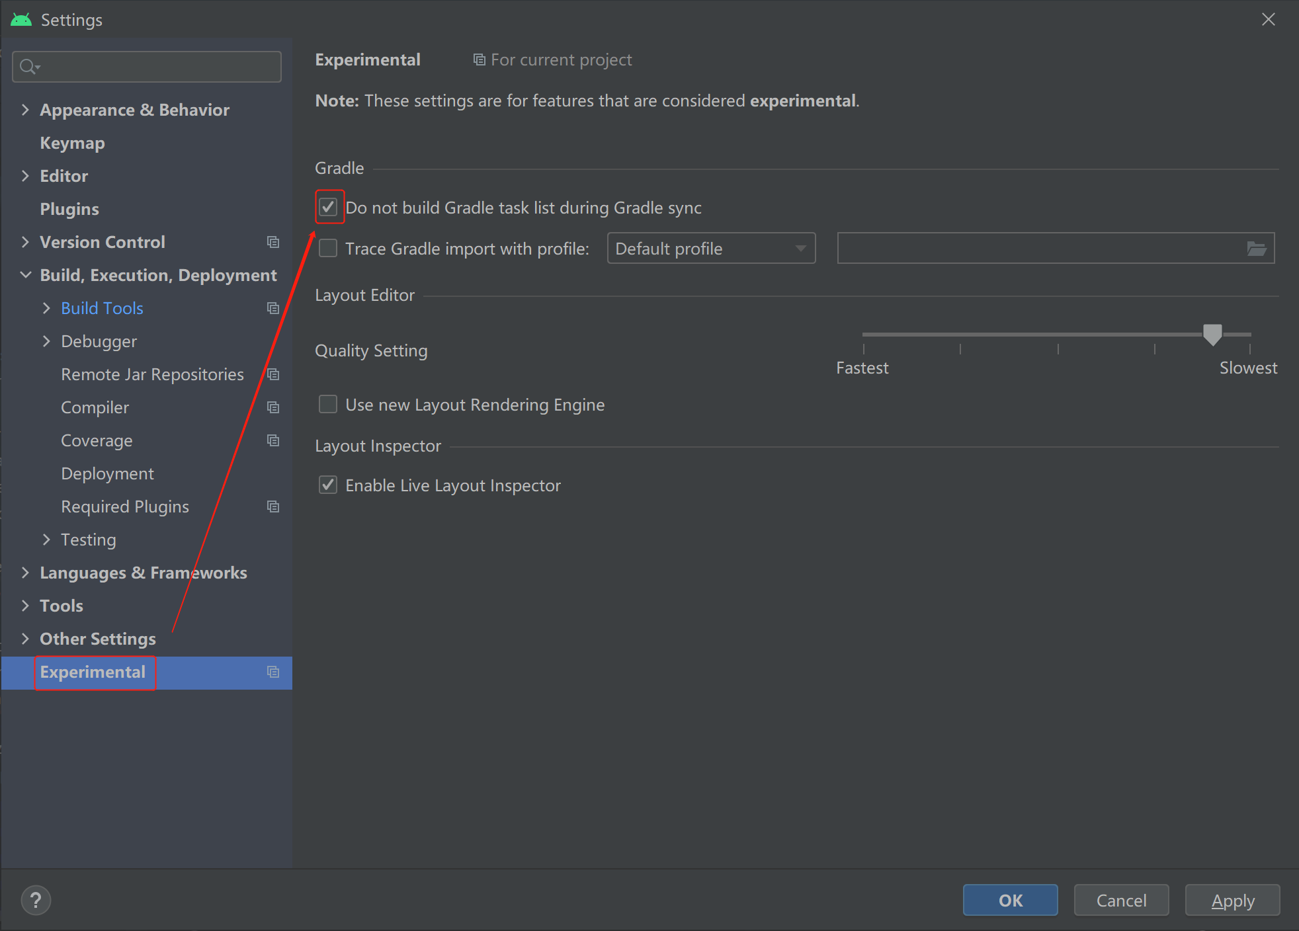This screenshot has width=1299, height=931.
Task: Select Experimental in the settings tree
Action: 93,672
